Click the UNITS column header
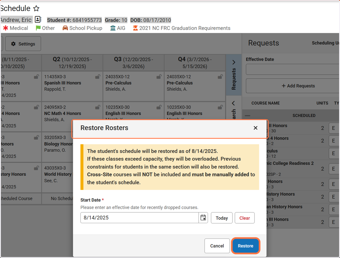The image size is (340, 258). click(x=322, y=103)
